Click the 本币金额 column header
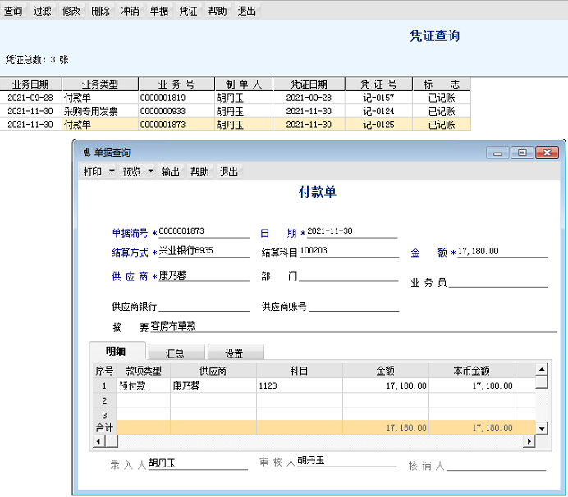 [x=472, y=371]
